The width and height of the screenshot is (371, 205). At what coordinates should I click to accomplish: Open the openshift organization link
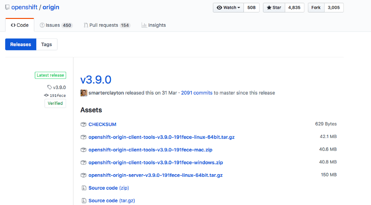(25, 7)
